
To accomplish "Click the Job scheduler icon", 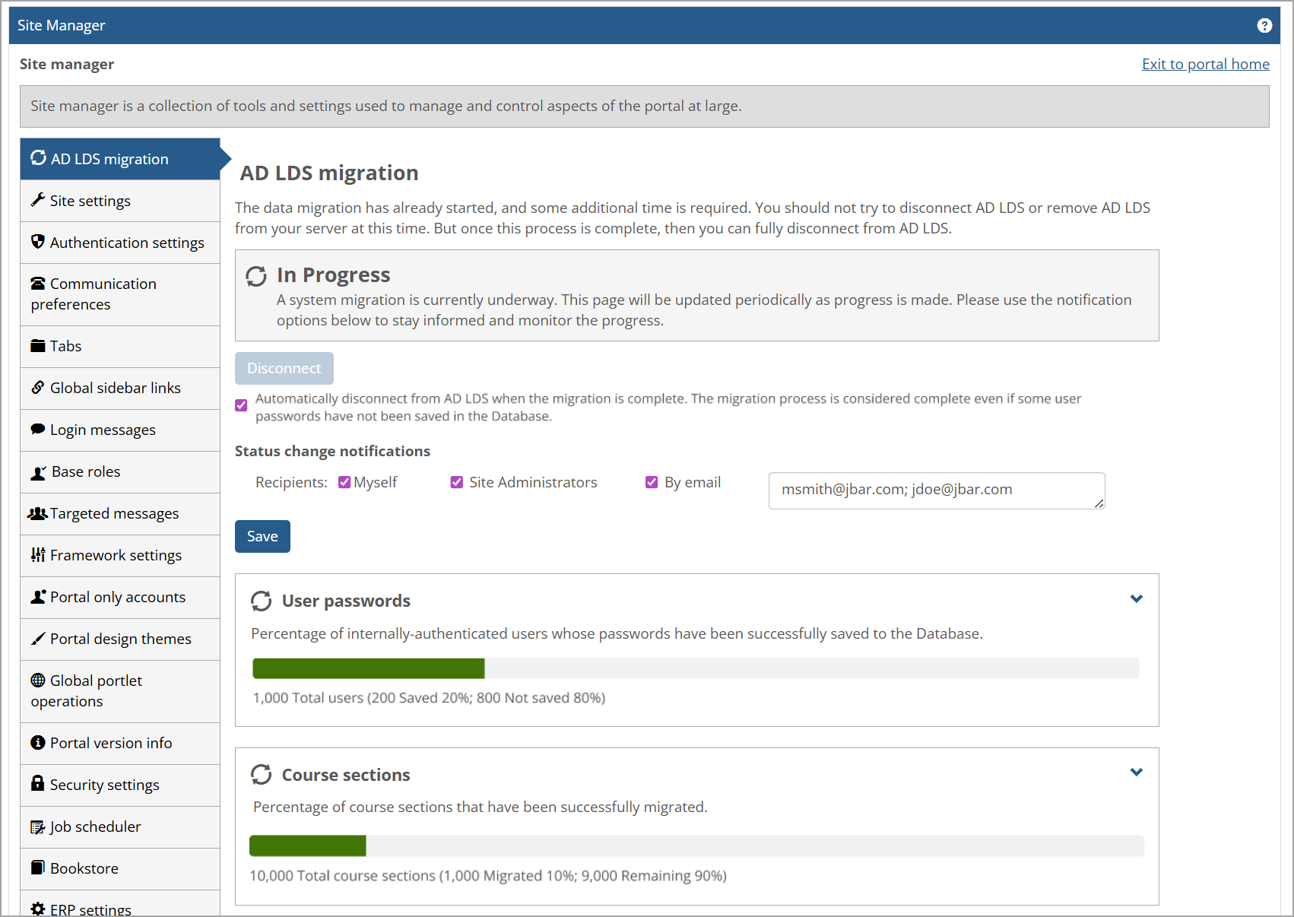I will (x=38, y=827).
